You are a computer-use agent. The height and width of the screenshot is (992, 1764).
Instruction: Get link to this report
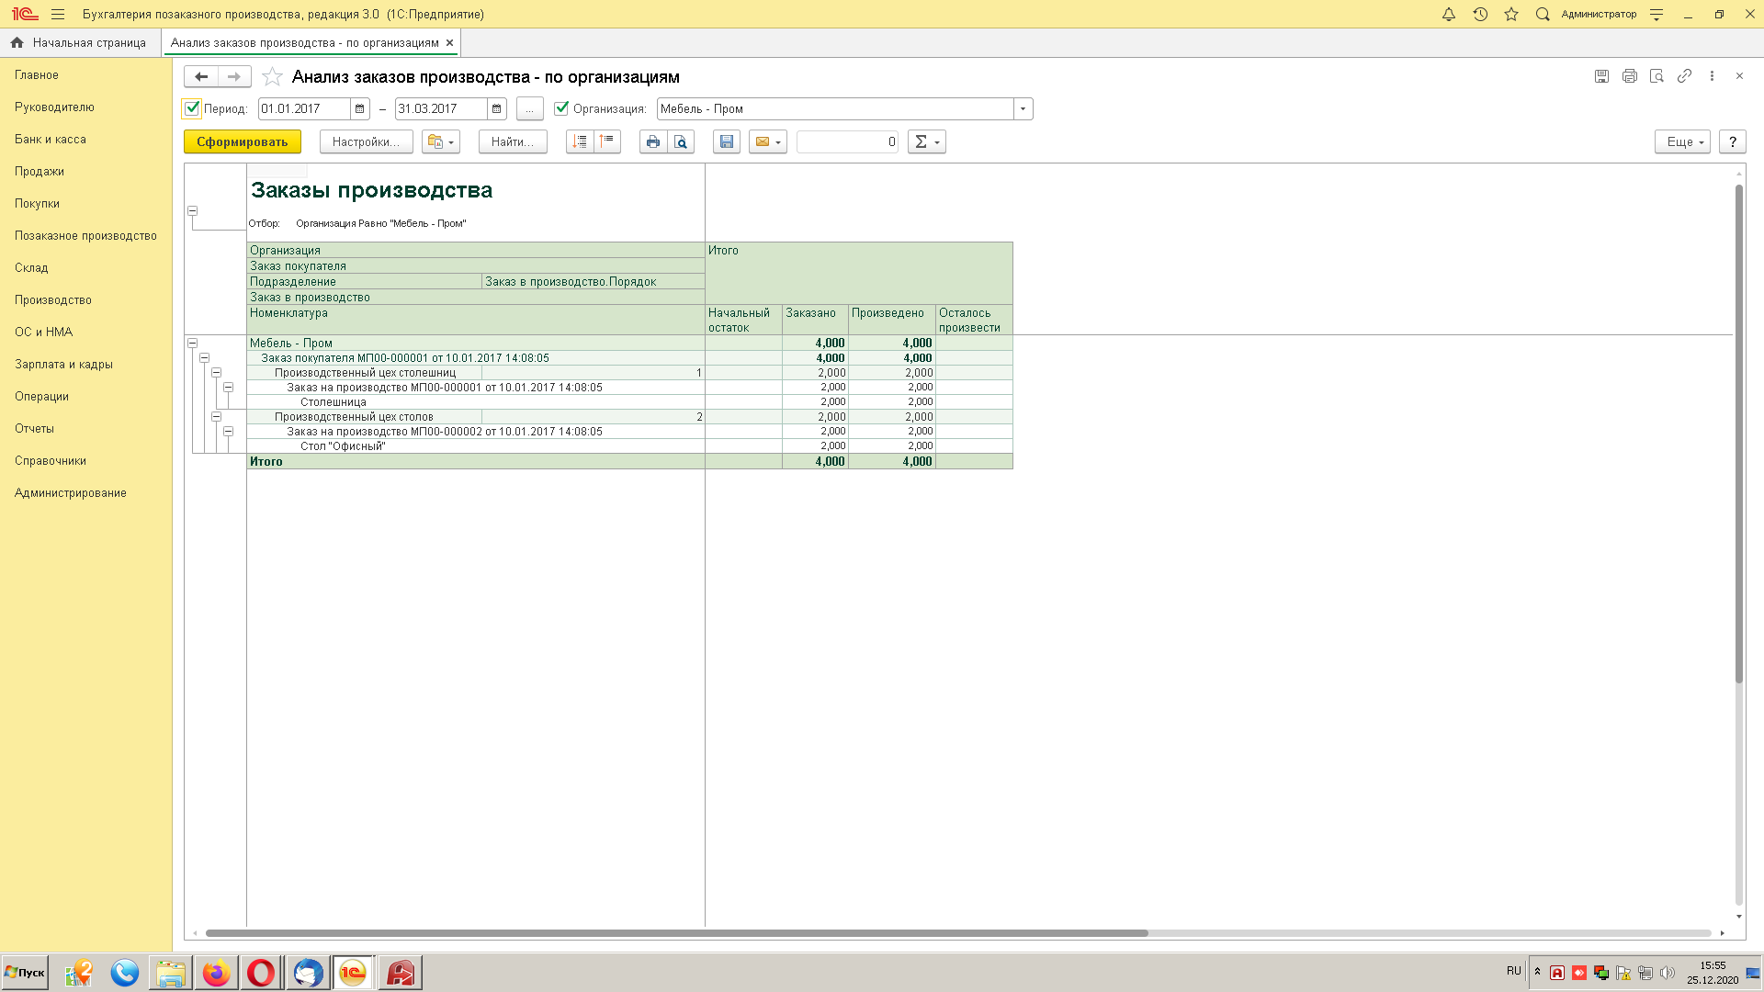pyautogui.click(x=1684, y=76)
